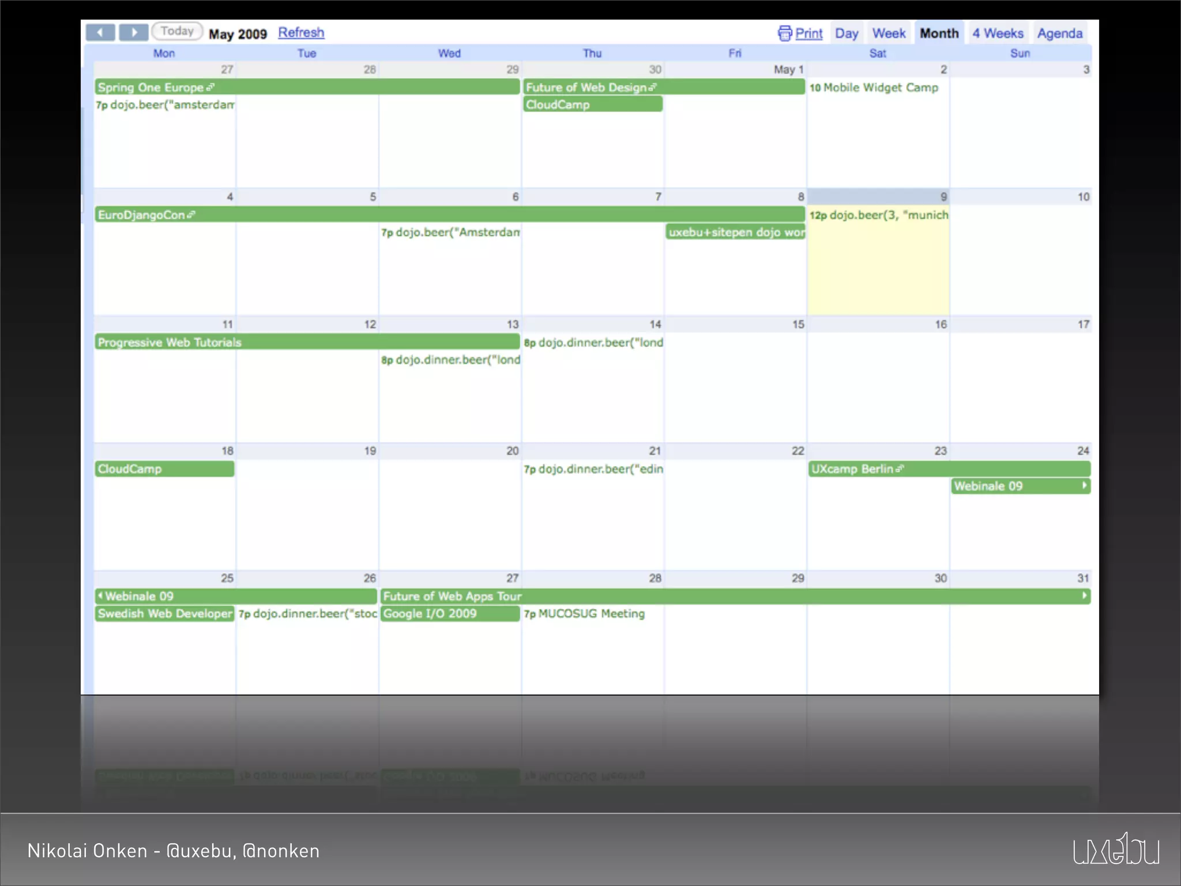Click right arrow on Future of Web Apps Tour
1181x886 pixels.
tap(1085, 596)
